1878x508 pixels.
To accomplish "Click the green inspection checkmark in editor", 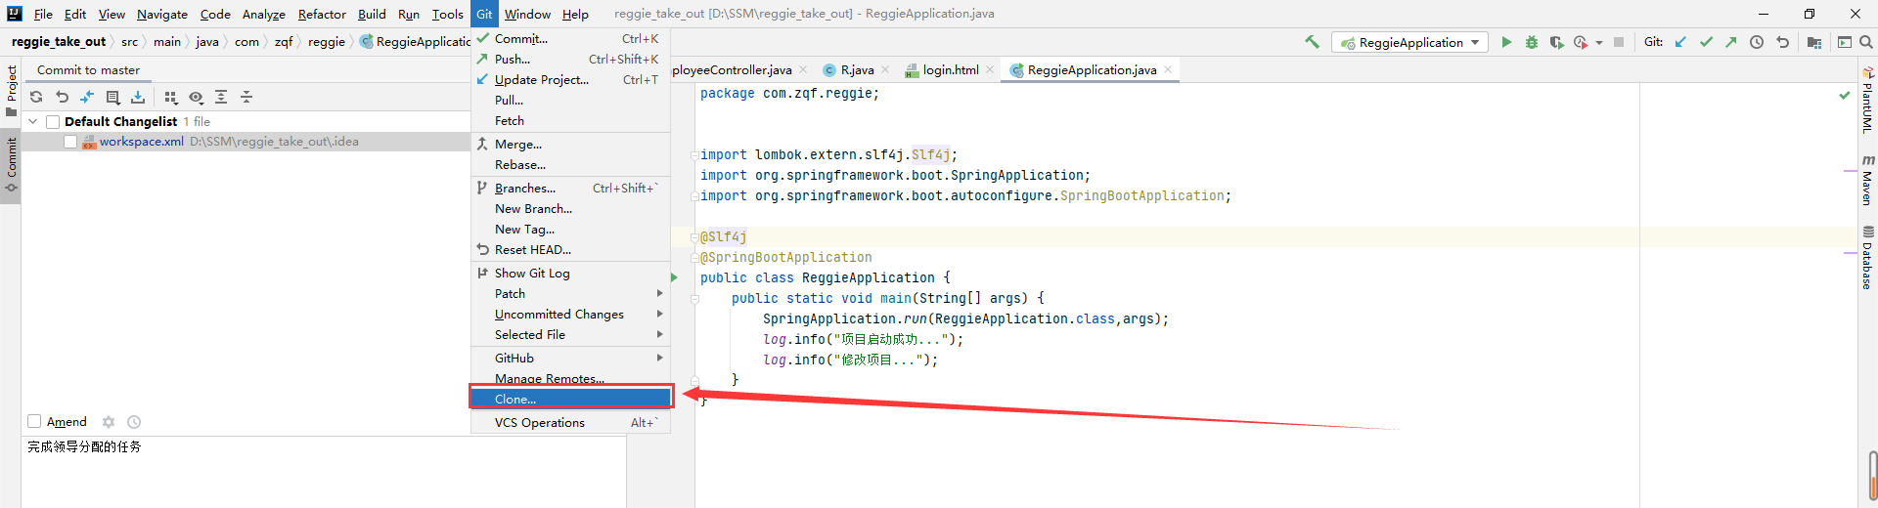I will pyautogui.click(x=1845, y=95).
